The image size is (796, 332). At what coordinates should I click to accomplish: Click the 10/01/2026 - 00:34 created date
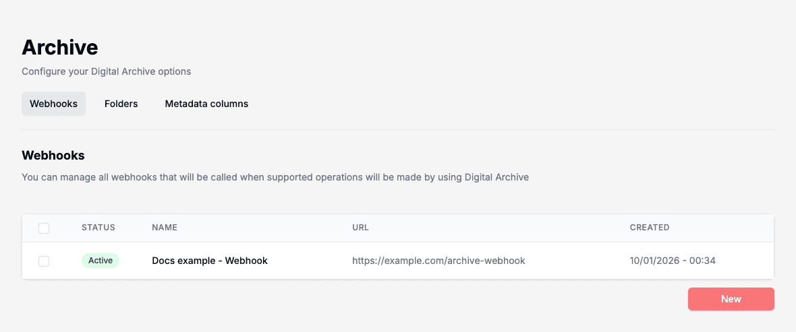673,261
